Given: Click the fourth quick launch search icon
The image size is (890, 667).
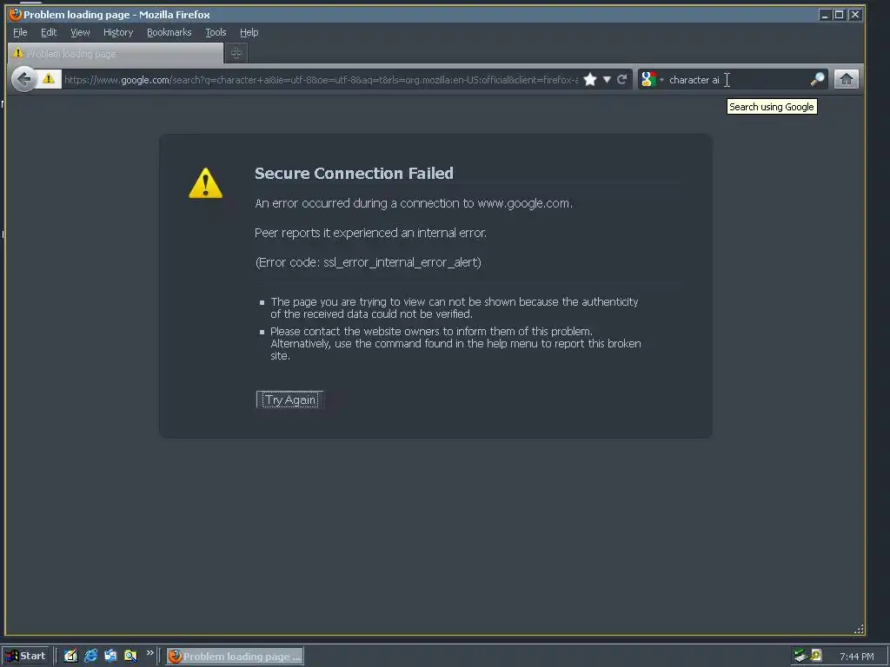Looking at the screenshot, I should click(x=130, y=656).
